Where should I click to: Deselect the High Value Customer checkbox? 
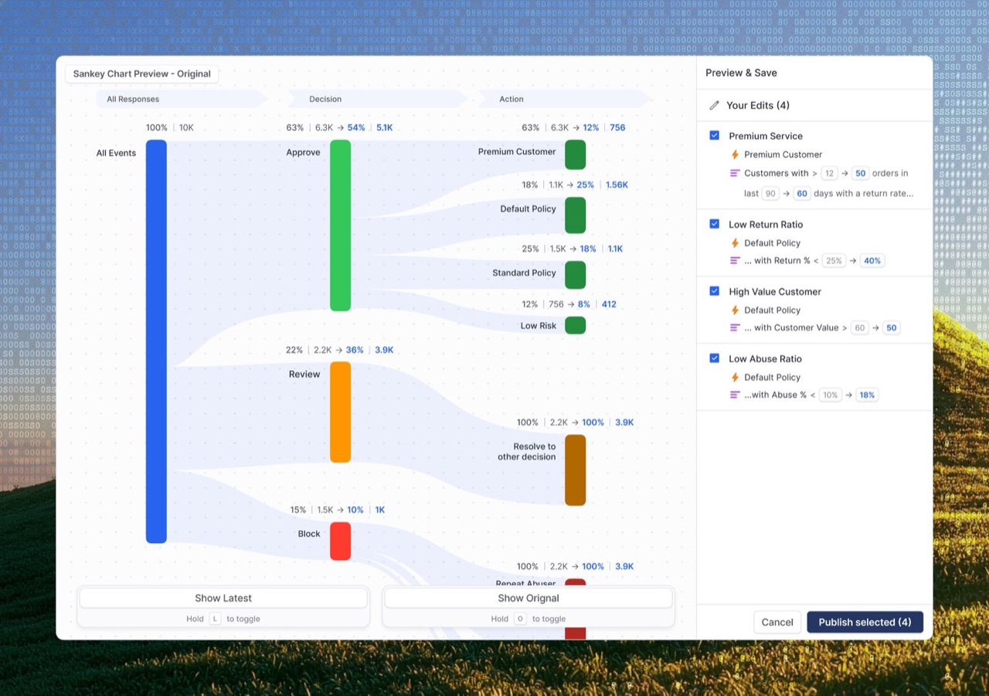tap(715, 291)
